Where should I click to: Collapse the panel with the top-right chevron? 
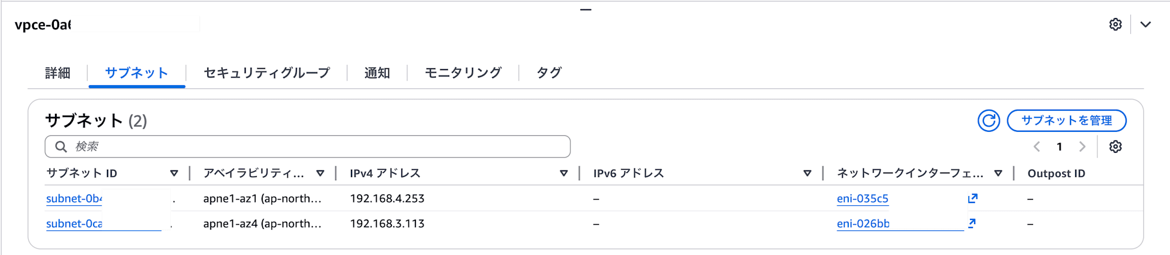coord(1145,25)
